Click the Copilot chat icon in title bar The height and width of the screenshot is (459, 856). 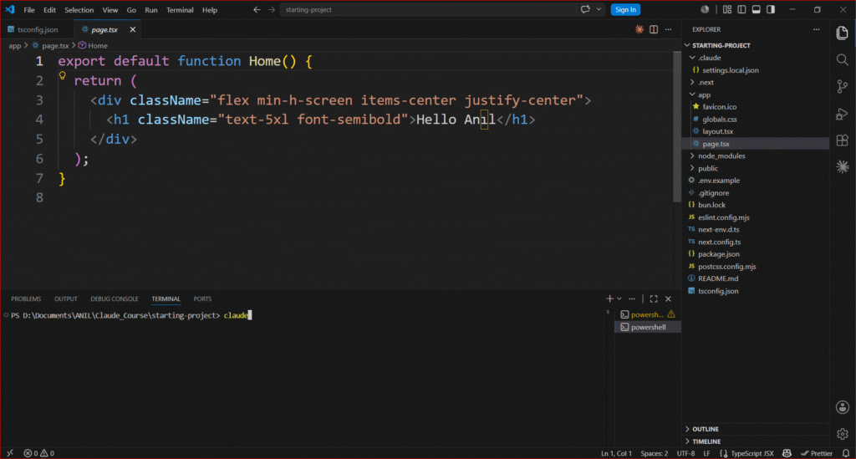click(585, 9)
